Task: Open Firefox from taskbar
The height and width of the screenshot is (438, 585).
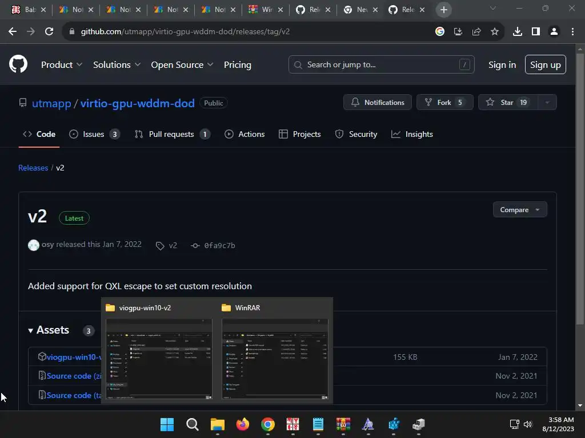Action: click(x=242, y=424)
